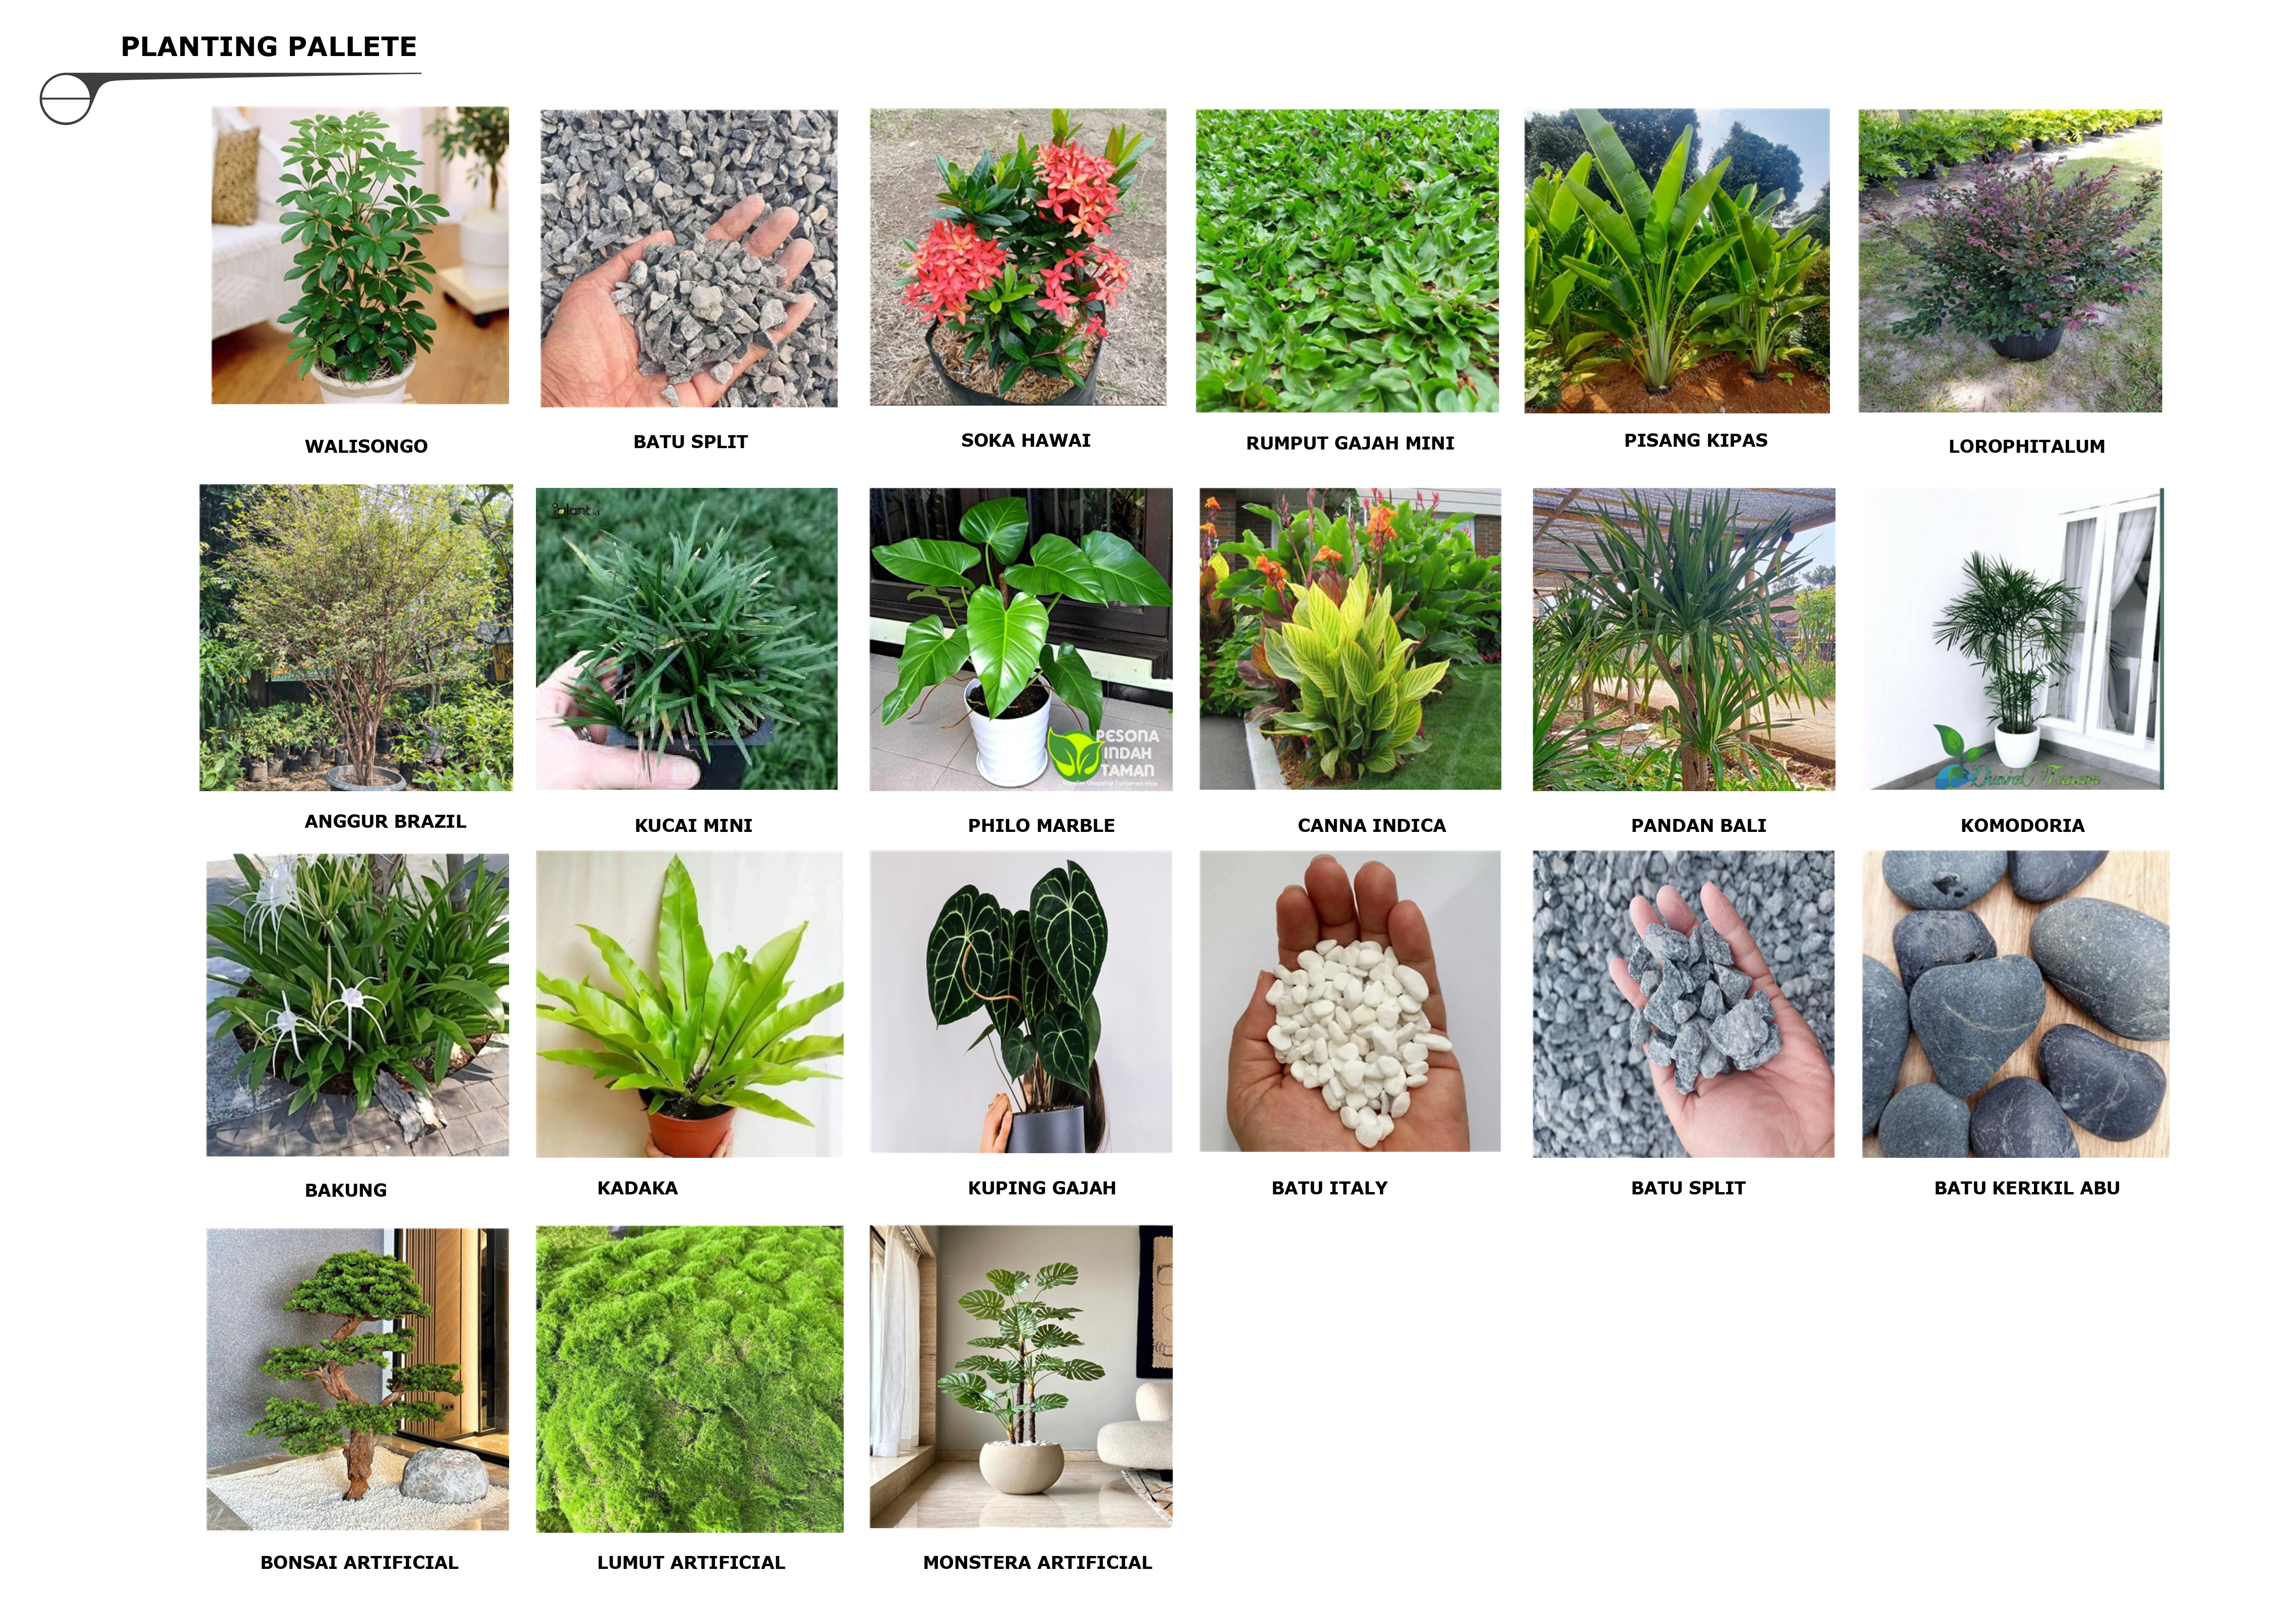This screenshot has height=1624, width=2296.
Task: Open the Canna Indica image
Action: click(1350, 639)
